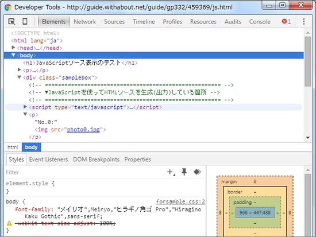Click warning icon beside webkit-text-size-adjust

[9, 223]
